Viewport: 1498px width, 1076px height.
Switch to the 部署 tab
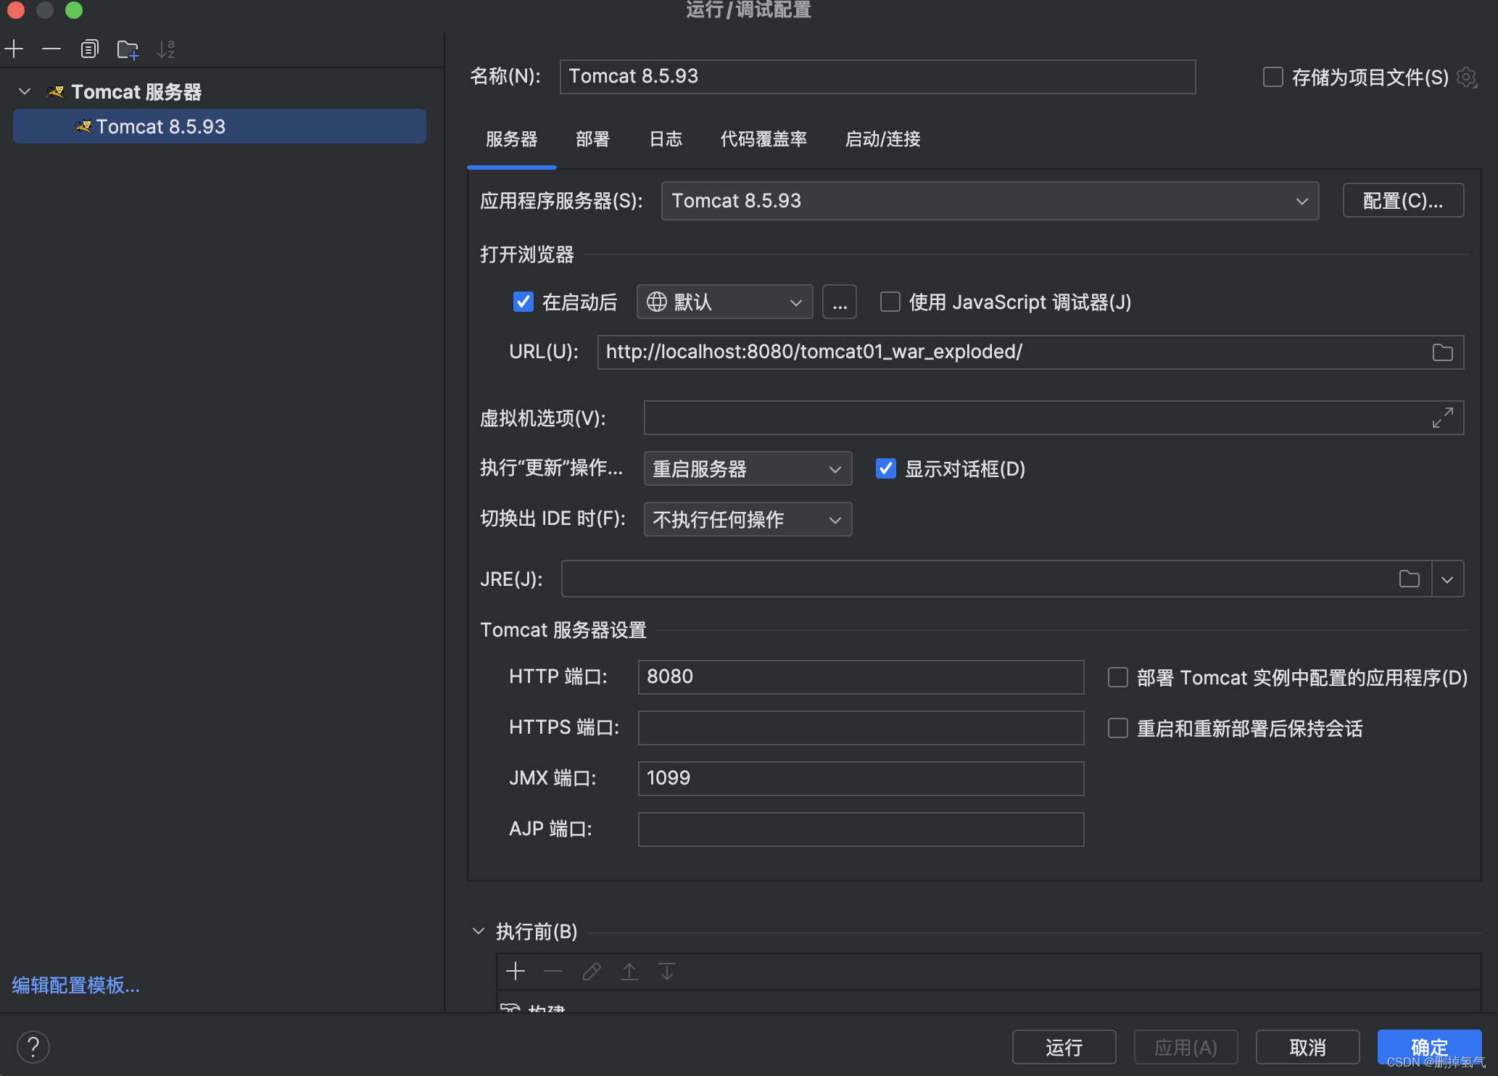click(x=593, y=139)
